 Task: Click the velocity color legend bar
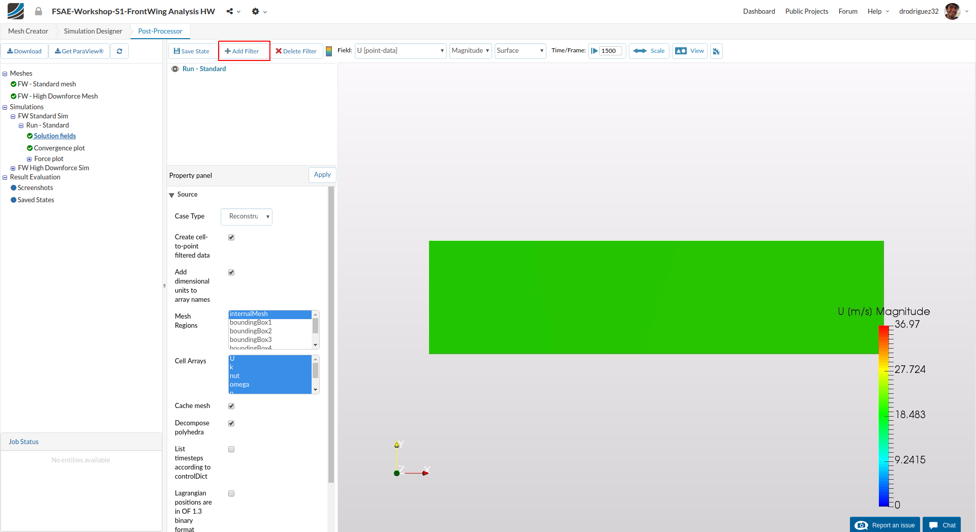[883, 416]
